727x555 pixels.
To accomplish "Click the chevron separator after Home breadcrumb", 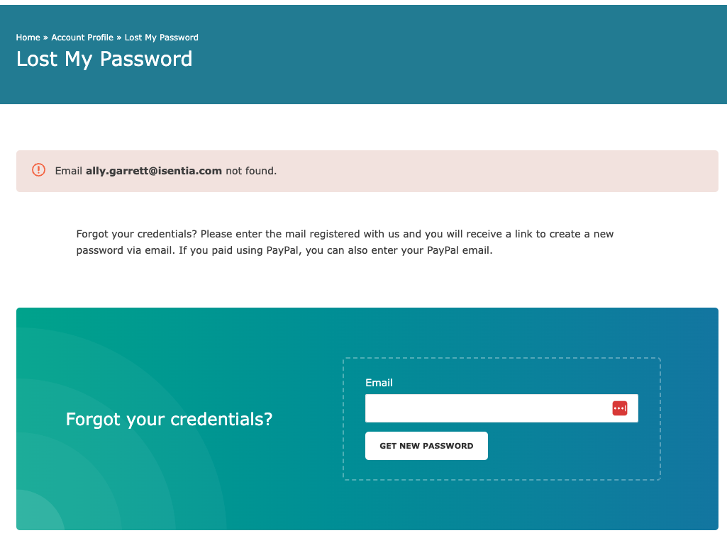I will click(x=45, y=38).
